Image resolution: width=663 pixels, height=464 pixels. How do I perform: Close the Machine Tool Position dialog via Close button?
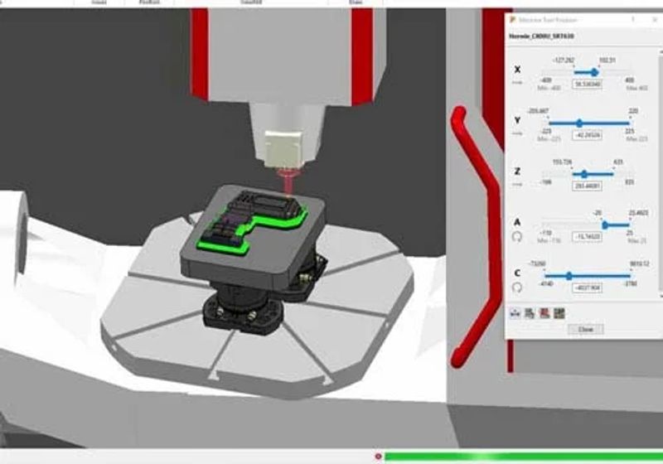pos(586,329)
